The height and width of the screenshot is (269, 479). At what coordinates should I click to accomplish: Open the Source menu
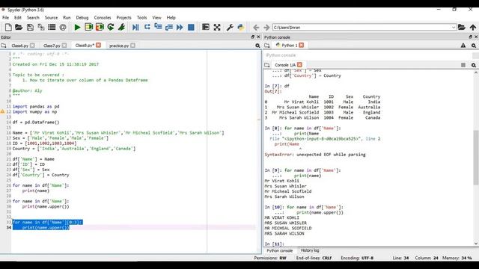pyautogui.click(x=51, y=18)
